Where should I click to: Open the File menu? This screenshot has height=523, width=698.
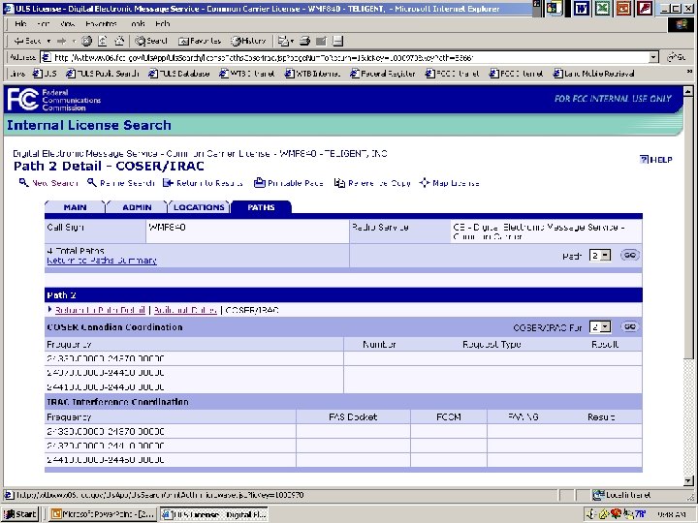tap(20, 24)
